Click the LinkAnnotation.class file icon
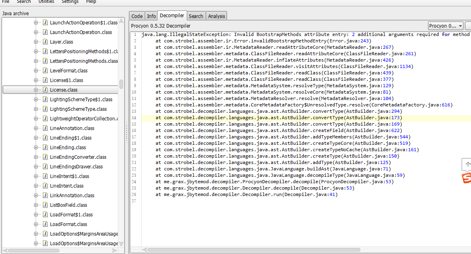471x254 pixels. click(45, 195)
